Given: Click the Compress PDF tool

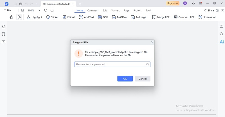Looking at the screenshot, I should tap(184, 17).
